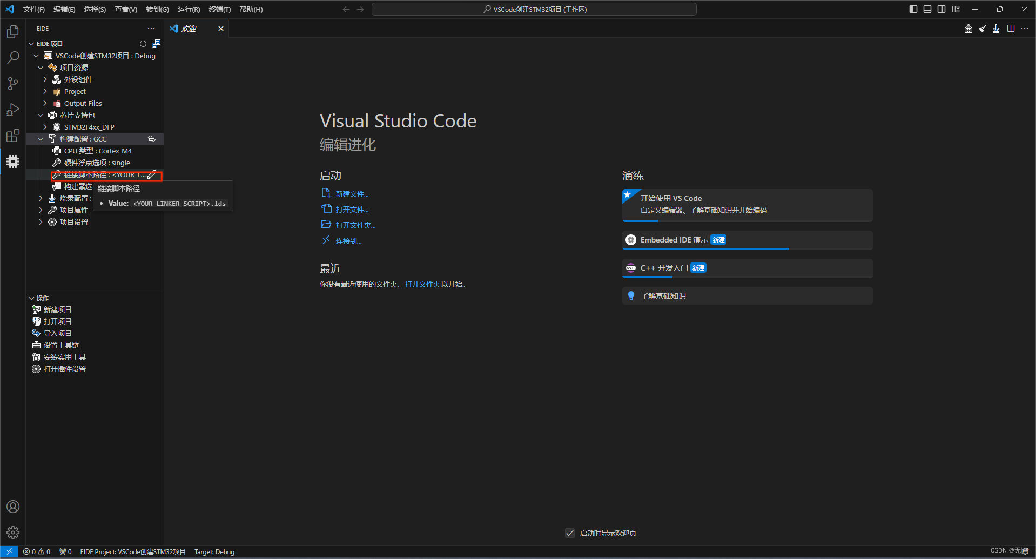Expand the Output Files node
This screenshot has height=559, width=1036.
point(45,103)
